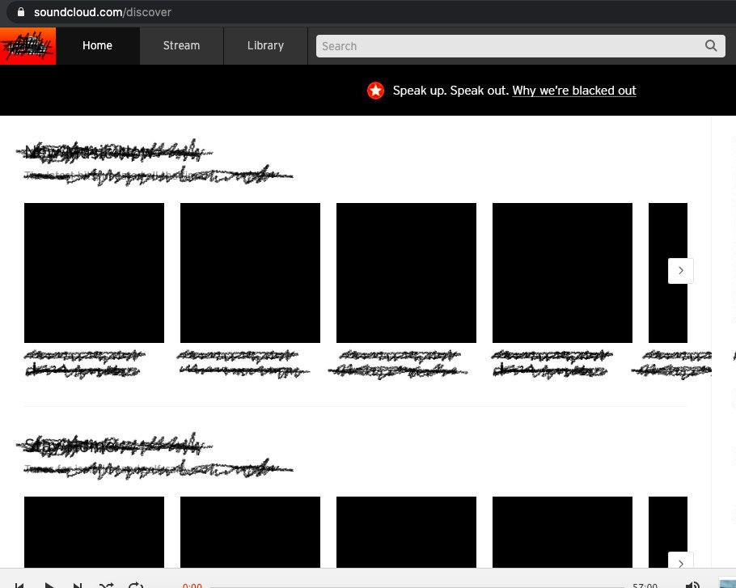736x588 pixels.
Task: Open the second black thumbnail in the lower carousel
Action: pyautogui.click(x=250, y=532)
